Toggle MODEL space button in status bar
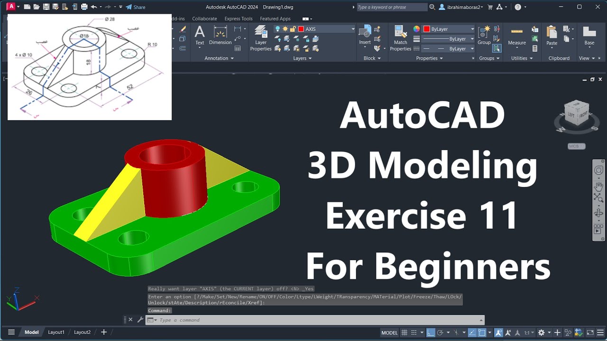 tap(389, 332)
